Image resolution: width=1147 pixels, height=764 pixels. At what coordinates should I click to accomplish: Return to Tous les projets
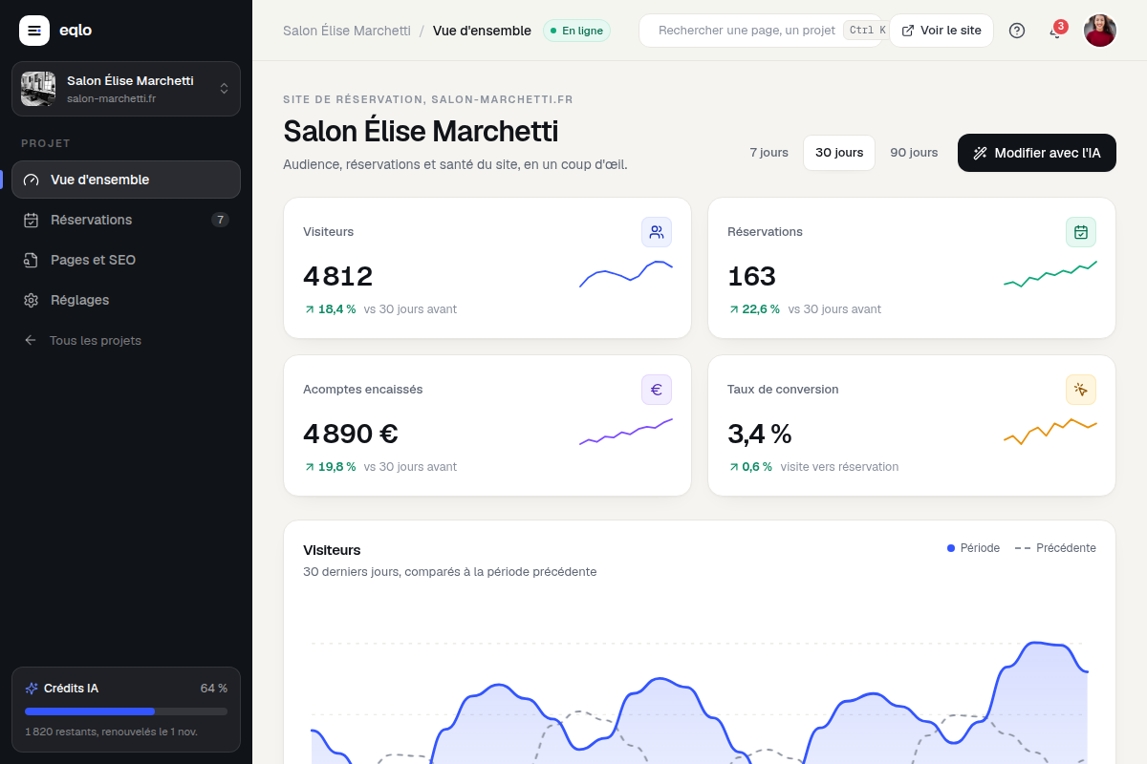pos(126,340)
